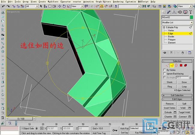Click Configure Modifier Sets icon
This screenshot has height=135, width=195.
(190, 52)
